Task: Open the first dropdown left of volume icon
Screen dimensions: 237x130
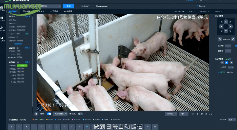Action: click(x=171, y=114)
